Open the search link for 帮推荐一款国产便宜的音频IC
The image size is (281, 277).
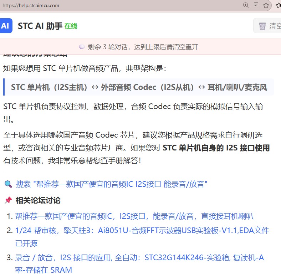click(111, 184)
